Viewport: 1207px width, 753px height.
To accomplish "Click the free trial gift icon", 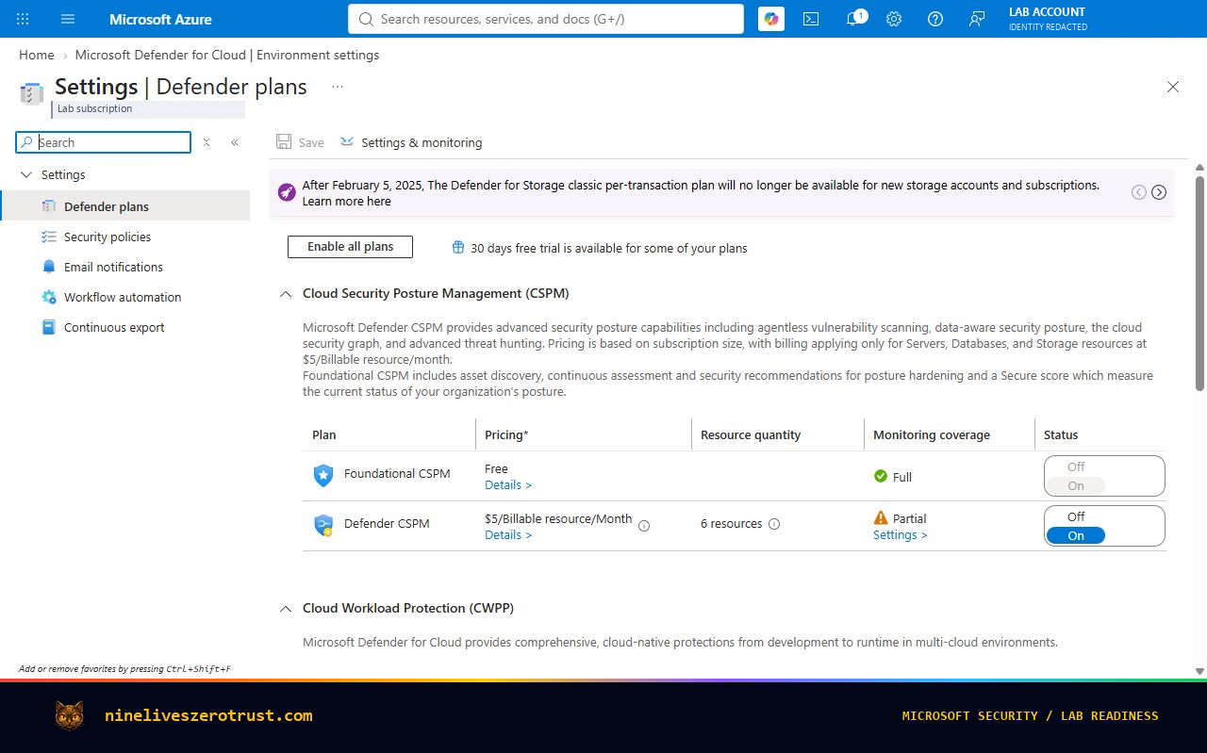I will click(458, 248).
